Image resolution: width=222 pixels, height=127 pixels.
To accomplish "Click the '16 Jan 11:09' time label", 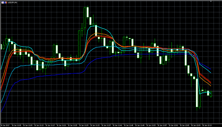I will [28, 125].
